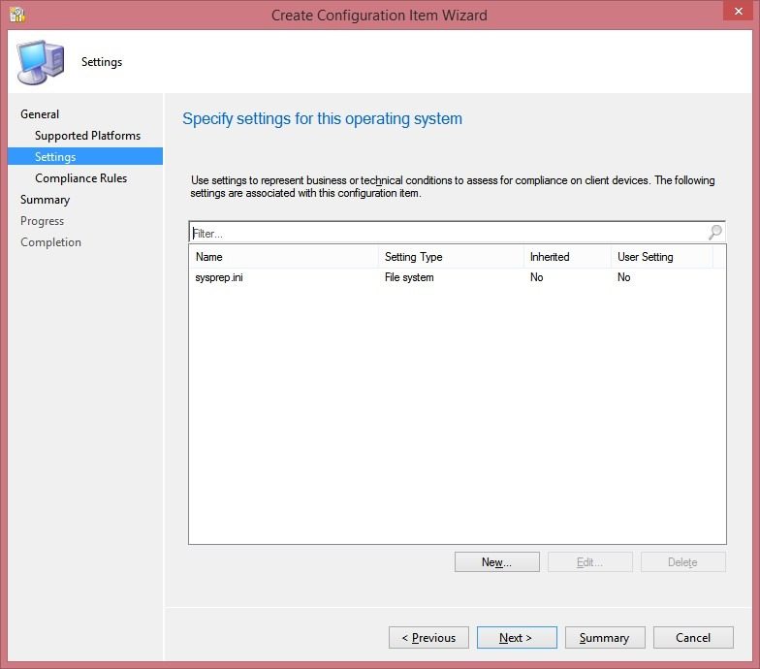
Task: Select the Settings step in sidebar
Action: (x=85, y=157)
